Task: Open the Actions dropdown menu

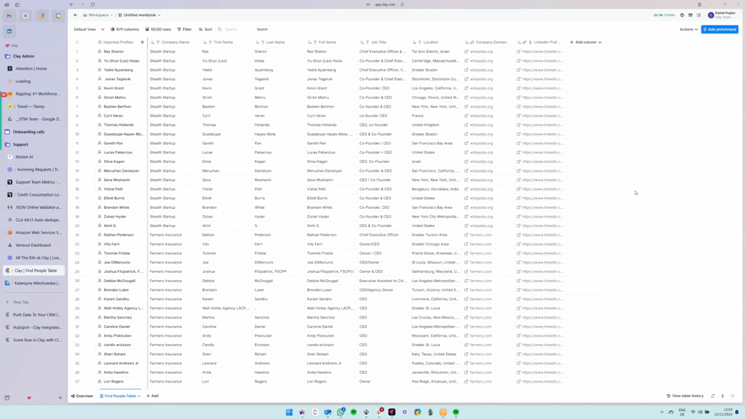Action: point(688,30)
